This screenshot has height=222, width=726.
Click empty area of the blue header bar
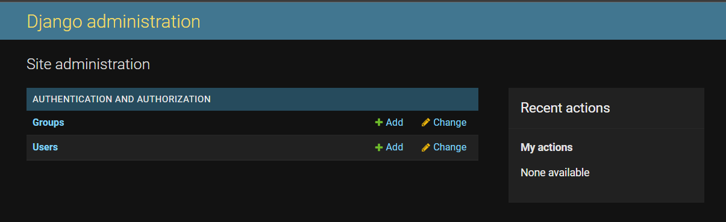[x=458, y=21]
